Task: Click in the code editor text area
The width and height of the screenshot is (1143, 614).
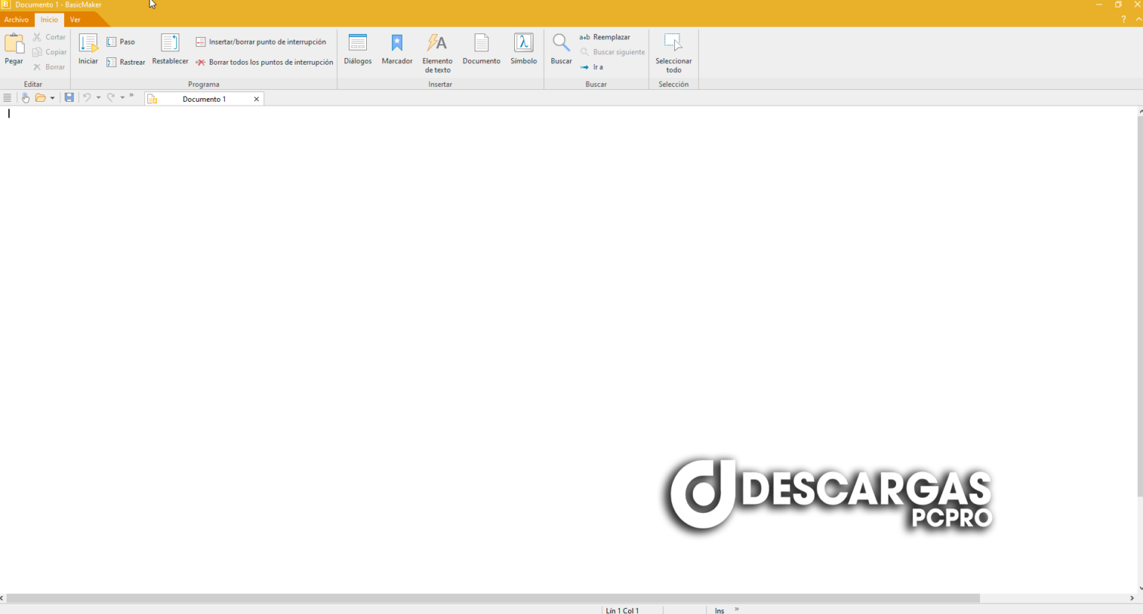Action: pos(569,349)
